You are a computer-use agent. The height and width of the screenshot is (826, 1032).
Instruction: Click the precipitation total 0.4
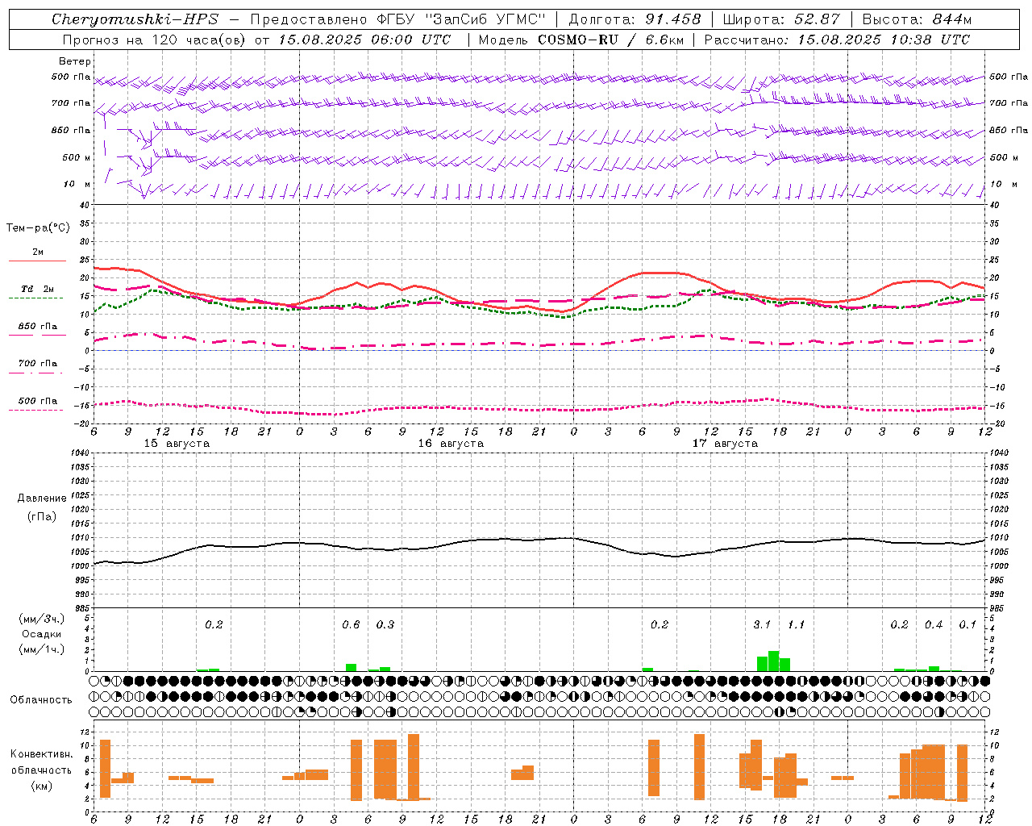934,624
